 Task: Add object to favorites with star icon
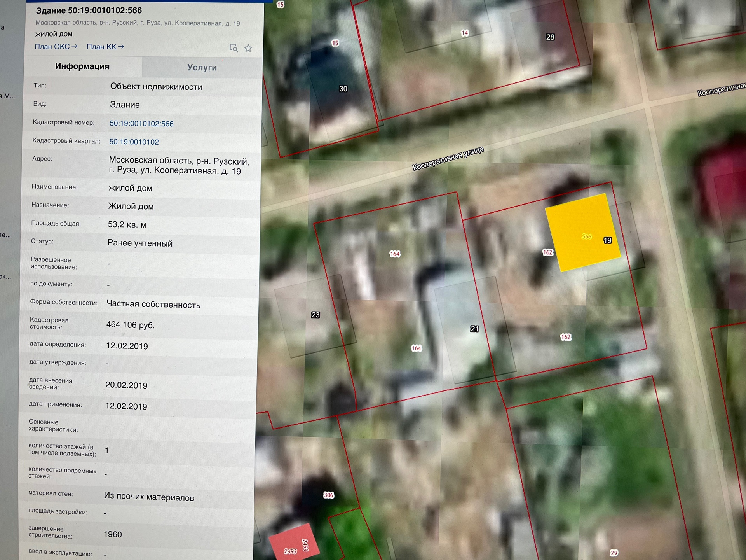tap(248, 48)
